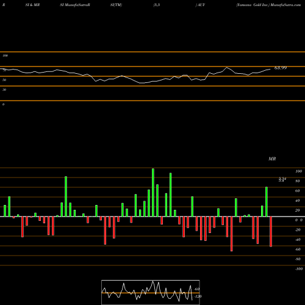
Task: Click the SI MunafaSutraR header text
Action: coord(75,5)
